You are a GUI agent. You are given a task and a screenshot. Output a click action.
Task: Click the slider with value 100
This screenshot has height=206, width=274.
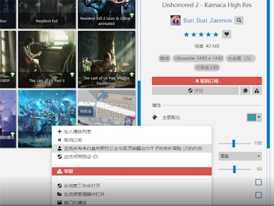(x=234, y=143)
